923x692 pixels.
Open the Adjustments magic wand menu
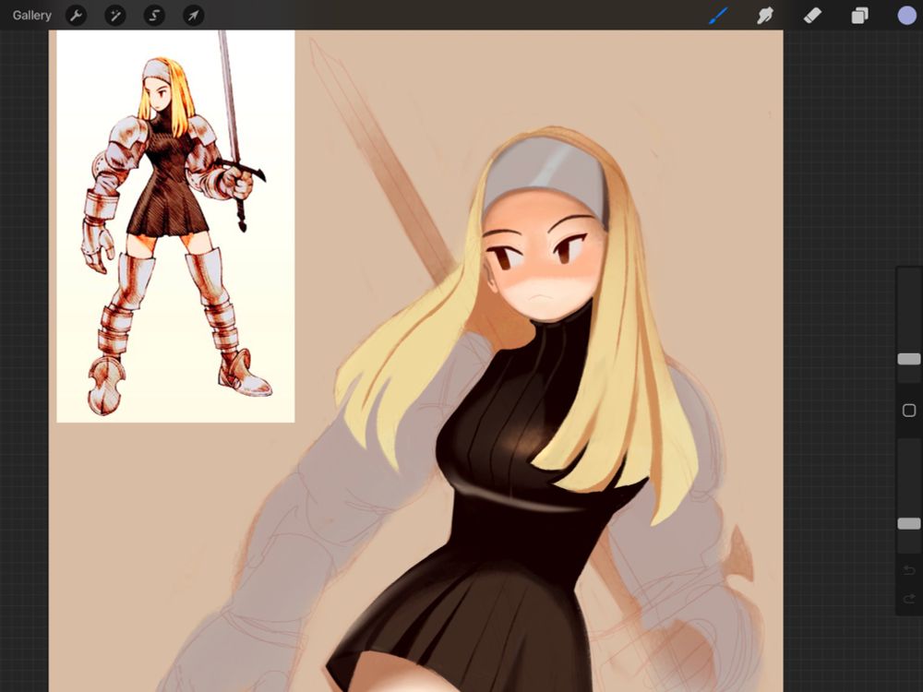click(x=114, y=15)
